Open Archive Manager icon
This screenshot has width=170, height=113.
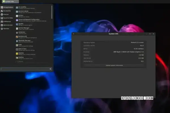click(17, 29)
